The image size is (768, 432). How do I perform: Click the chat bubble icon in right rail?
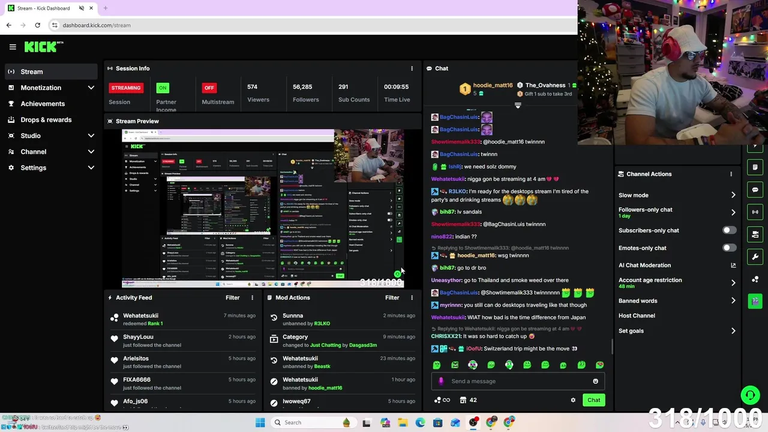755,190
